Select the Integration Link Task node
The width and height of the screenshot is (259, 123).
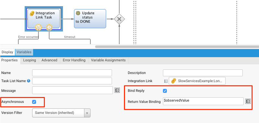click(x=43, y=18)
